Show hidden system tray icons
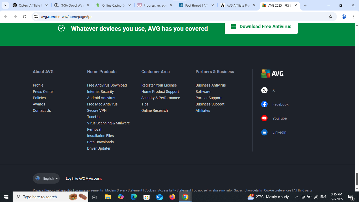Screen dimensions: 359x202 [297, 197]
